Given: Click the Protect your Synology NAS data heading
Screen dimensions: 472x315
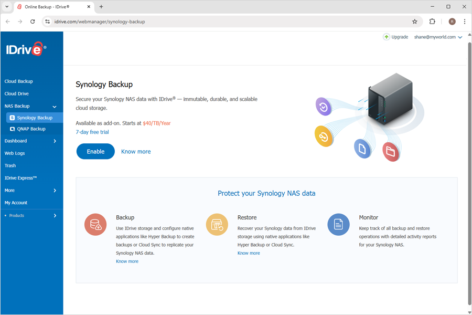Looking at the screenshot, I should click(266, 193).
